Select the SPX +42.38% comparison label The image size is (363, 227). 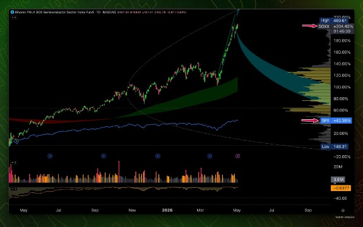click(336, 120)
